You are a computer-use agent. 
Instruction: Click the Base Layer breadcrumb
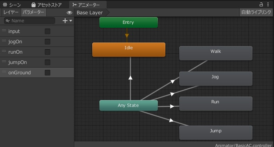pyautogui.click(x=89, y=12)
